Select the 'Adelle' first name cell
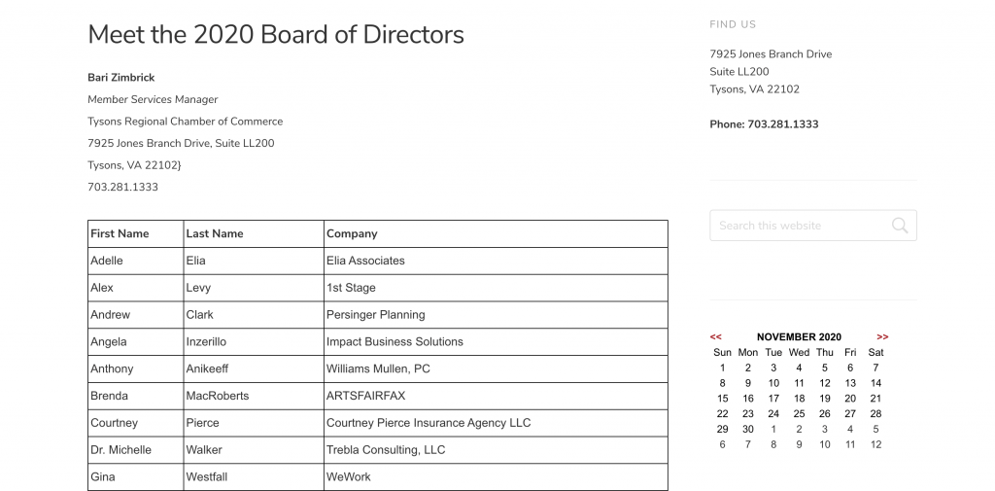This screenshot has width=995, height=491. 136,262
